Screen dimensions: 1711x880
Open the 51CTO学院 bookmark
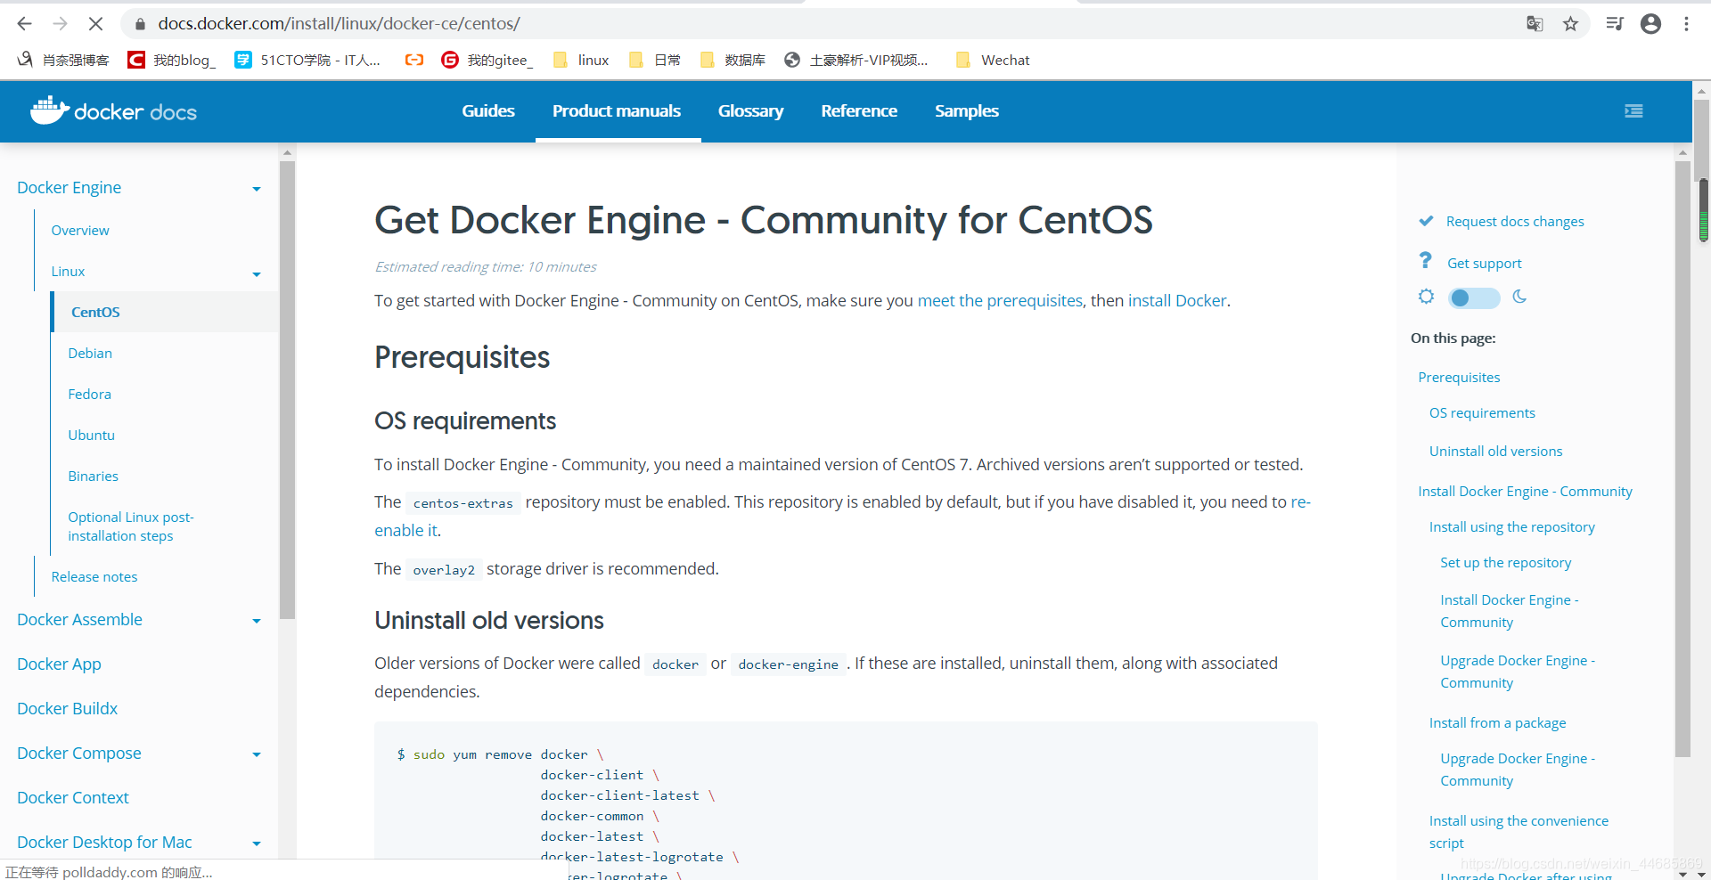[x=307, y=60]
